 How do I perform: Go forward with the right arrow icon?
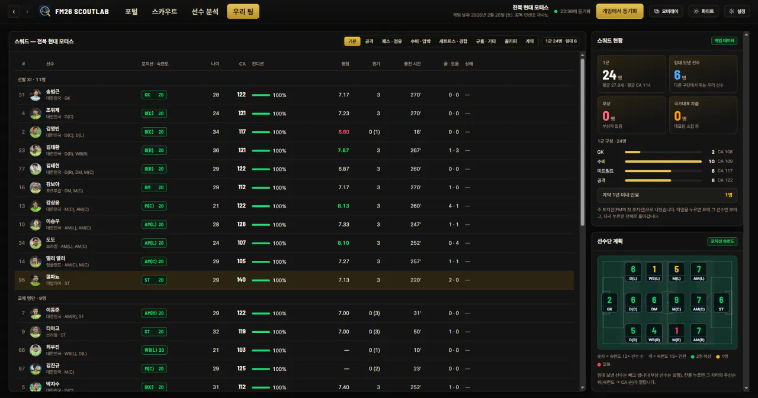(x=27, y=11)
